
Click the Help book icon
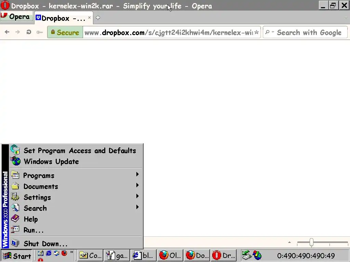coord(15,219)
